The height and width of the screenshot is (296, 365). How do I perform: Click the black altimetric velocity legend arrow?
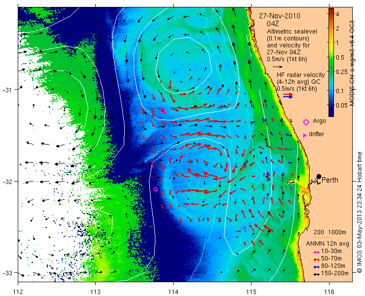click(x=278, y=67)
